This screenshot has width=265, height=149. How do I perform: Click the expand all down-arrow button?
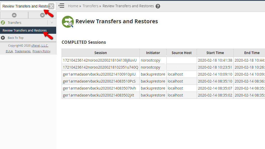point(42,15)
